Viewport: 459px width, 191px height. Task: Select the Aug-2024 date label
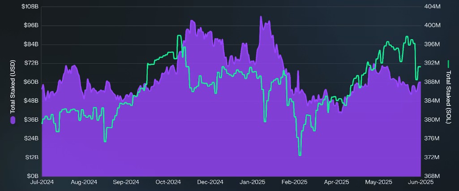tap(84, 182)
